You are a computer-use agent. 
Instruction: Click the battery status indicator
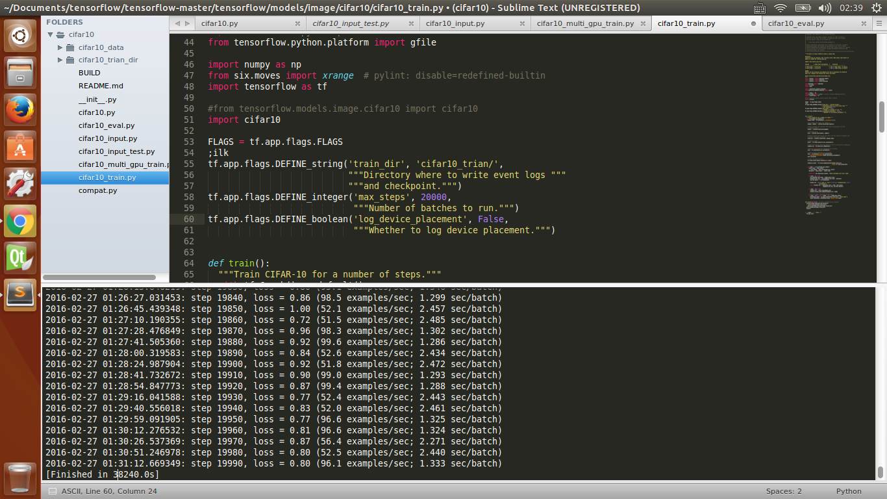point(803,8)
